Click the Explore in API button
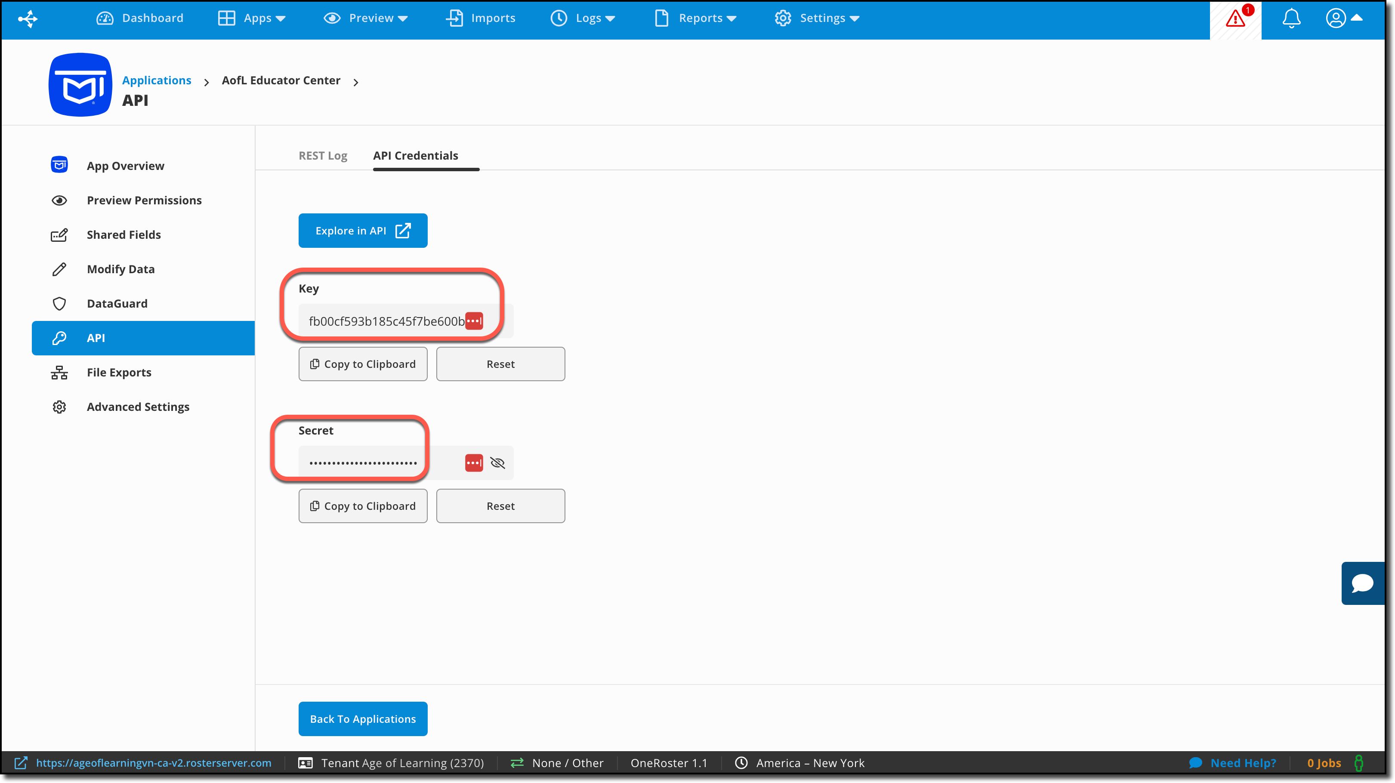Screen dimensions: 1395x783 (x=363, y=231)
